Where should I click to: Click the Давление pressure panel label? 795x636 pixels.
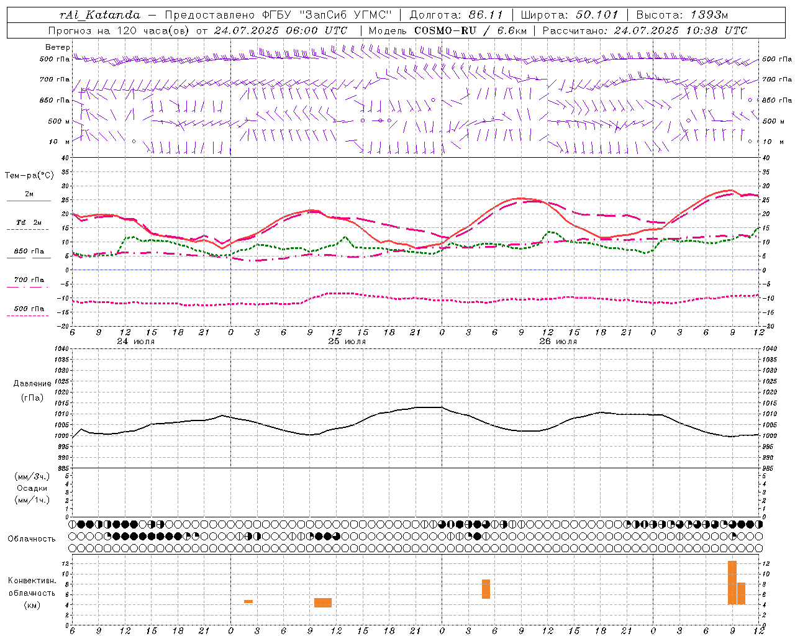pyautogui.click(x=32, y=384)
